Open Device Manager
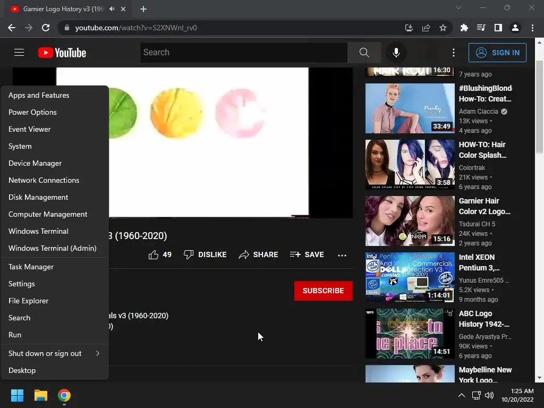The image size is (544, 408). [55, 163]
